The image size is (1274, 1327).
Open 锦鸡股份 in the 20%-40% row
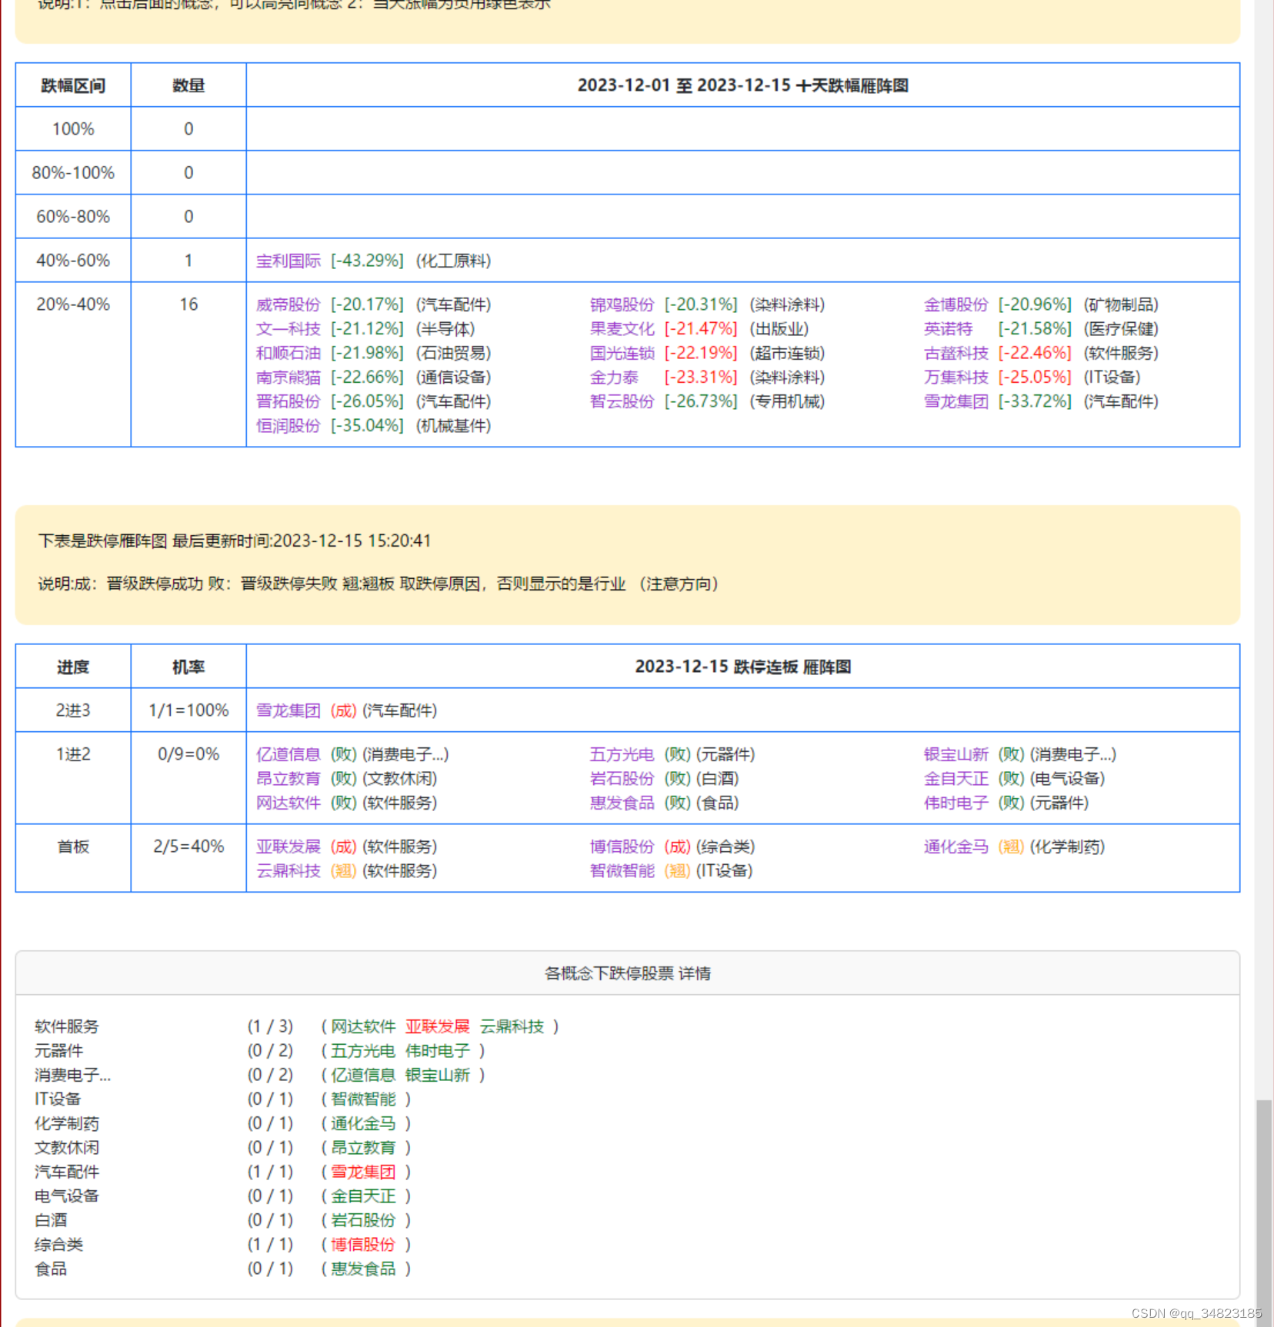click(622, 304)
